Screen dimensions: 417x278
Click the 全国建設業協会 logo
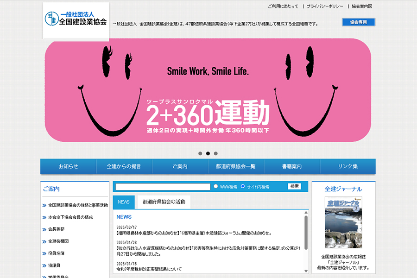tap(76, 21)
